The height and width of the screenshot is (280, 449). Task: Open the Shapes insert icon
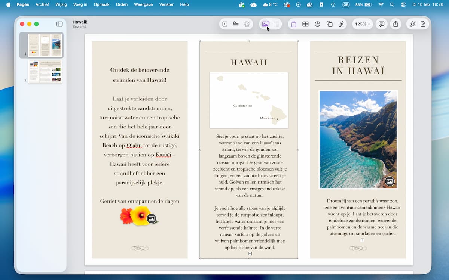(329, 24)
